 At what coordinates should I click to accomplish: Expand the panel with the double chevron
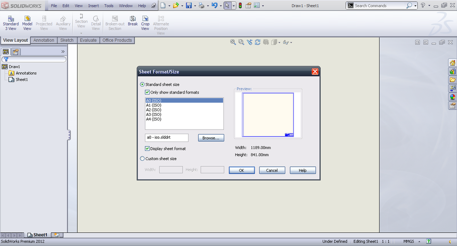tap(63, 51)
